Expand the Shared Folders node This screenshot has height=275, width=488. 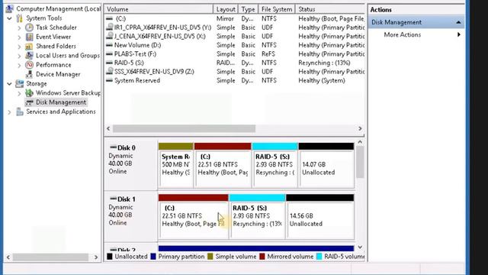coord(19,47)
